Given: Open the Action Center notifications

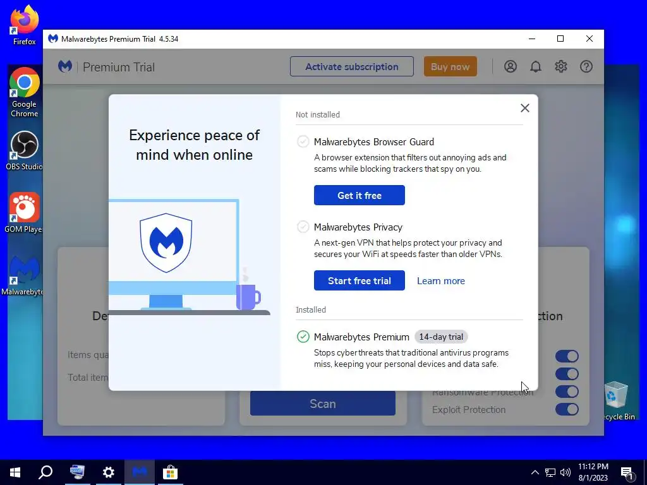Looking at the screenshot, I should 627,472.
